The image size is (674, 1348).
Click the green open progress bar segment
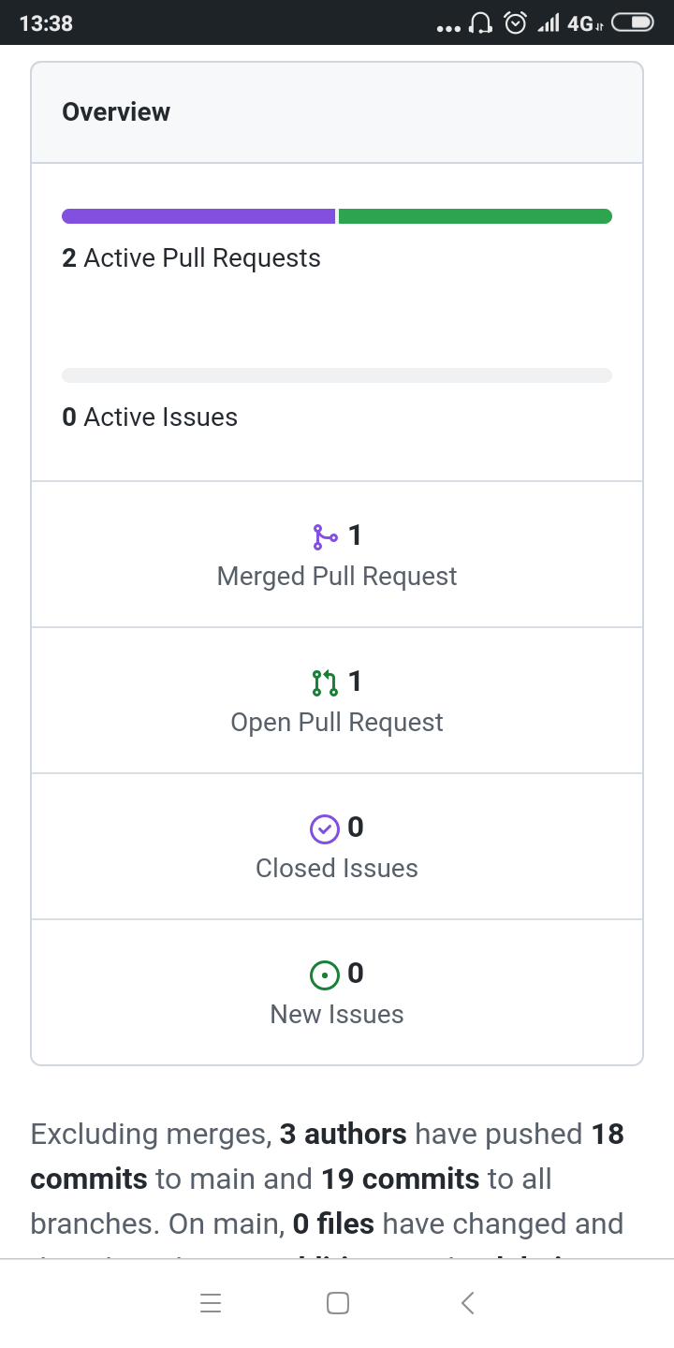[475, 216]
